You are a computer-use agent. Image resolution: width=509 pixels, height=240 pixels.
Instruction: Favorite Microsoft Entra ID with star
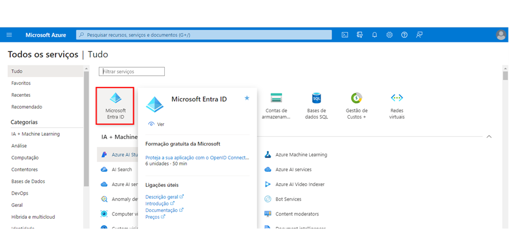pyautogui.click(x=246, y=98)
